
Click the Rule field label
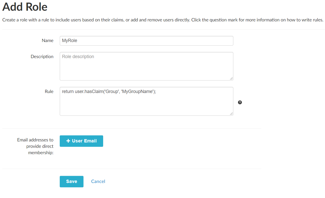pos(49,91)
